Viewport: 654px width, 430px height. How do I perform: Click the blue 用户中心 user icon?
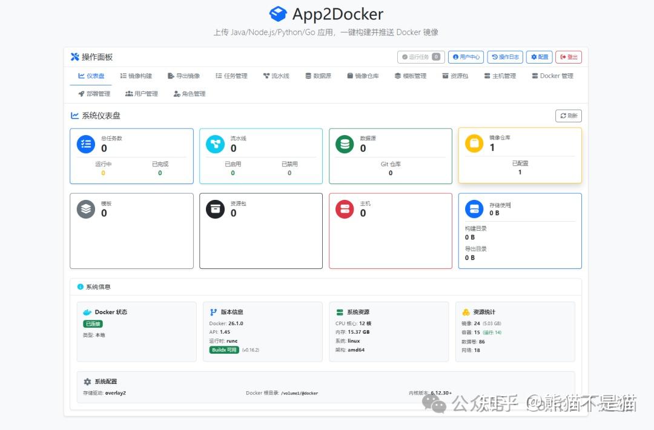(456, 56)
